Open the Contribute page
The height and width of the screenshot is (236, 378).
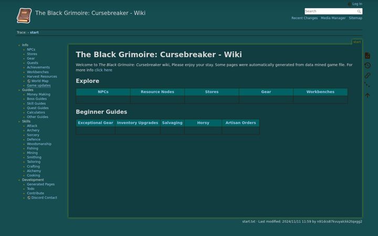tap(36, 194)
